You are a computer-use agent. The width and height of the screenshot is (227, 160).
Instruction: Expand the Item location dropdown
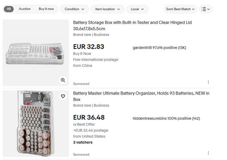107,9
